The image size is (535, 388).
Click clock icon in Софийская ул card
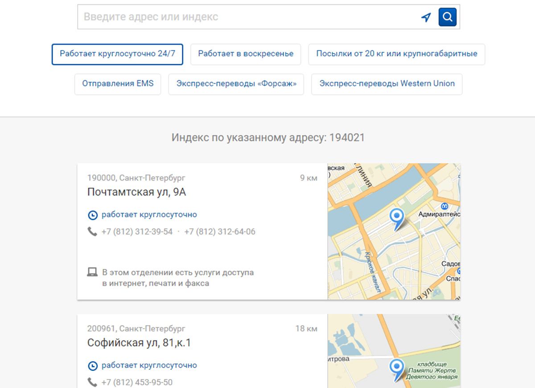point(92,366)
